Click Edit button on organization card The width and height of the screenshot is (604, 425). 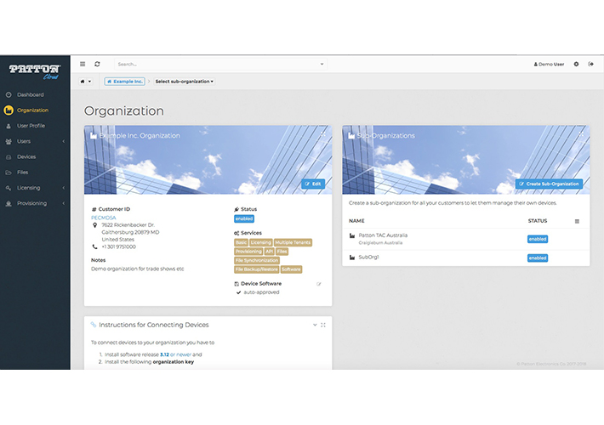pos(313,184)
